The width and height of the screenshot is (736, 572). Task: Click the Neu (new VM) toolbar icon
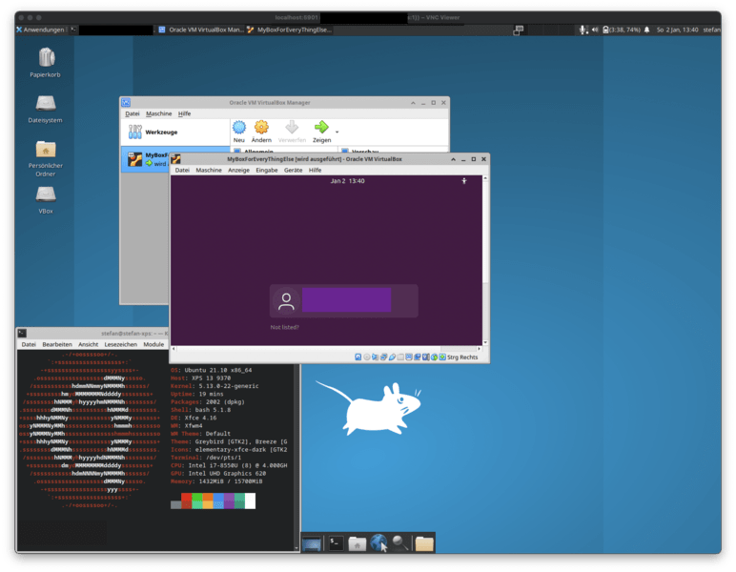click(239, 127)
